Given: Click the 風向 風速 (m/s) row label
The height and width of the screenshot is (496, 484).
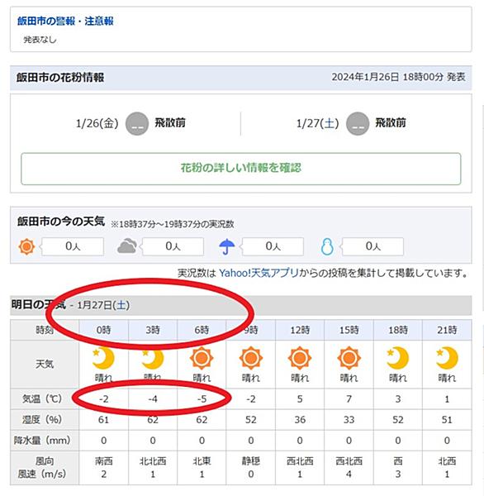Looking at the screenshot, I should click(45, 468).
